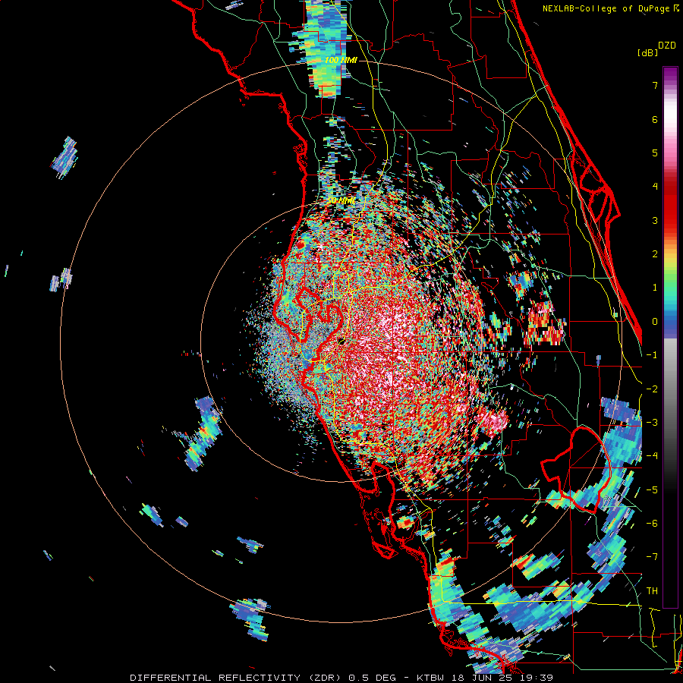Click the vertical ZDR color bar legend
Viewport: 683px width, 683px height.
click(670, 337)
